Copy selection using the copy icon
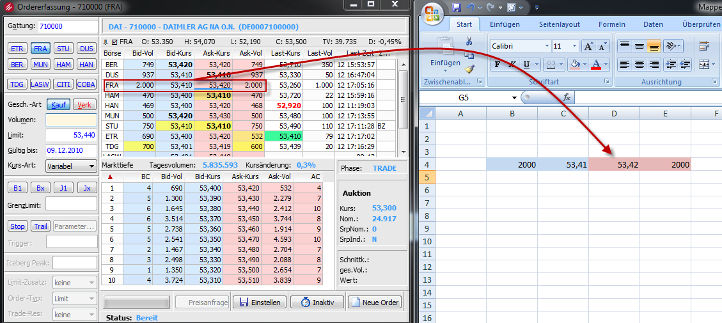 (469, 55)
